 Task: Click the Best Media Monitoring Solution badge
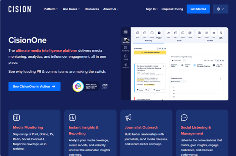92,86
